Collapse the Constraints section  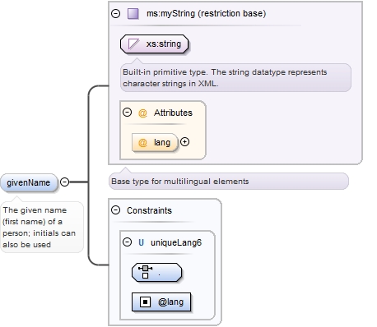(116, 210)
